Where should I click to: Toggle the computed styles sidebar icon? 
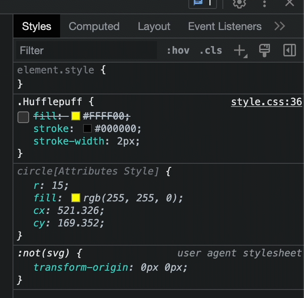(290, 51)
